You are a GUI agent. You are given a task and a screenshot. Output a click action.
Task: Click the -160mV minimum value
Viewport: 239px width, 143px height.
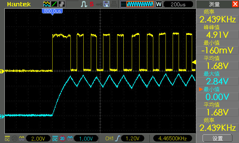pos(217,50)
